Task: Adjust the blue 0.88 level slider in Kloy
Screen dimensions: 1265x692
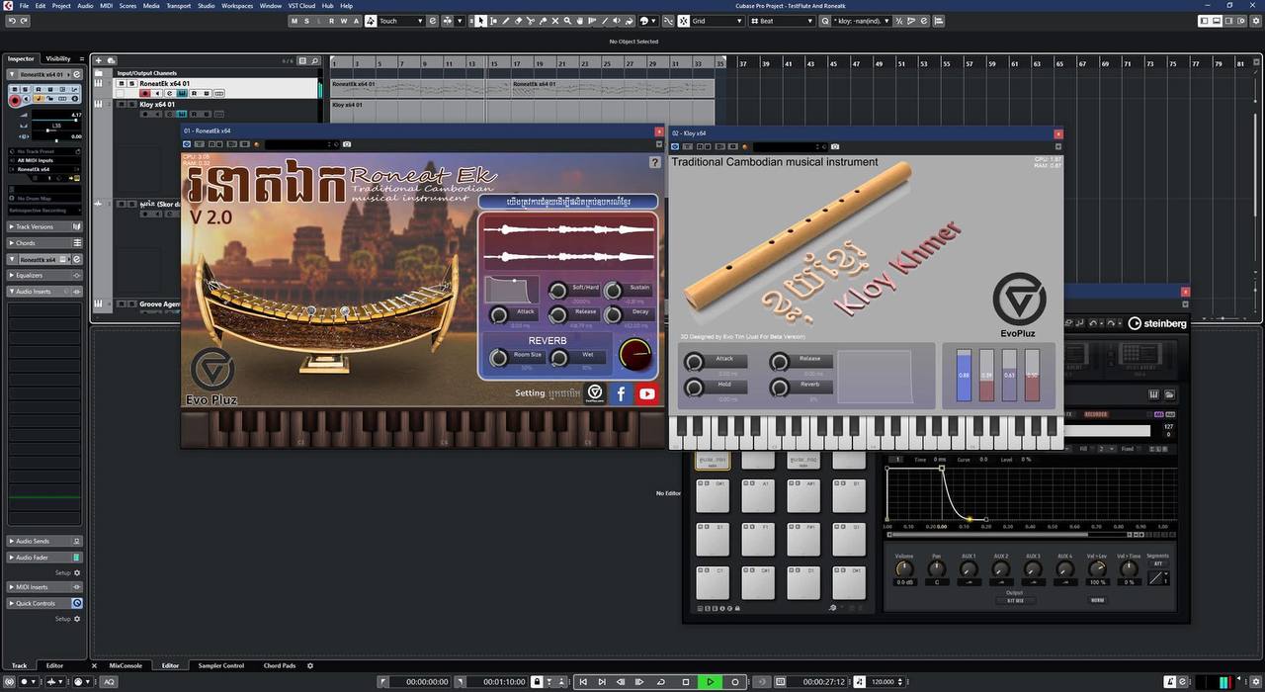Action: [x=964, y=376]
